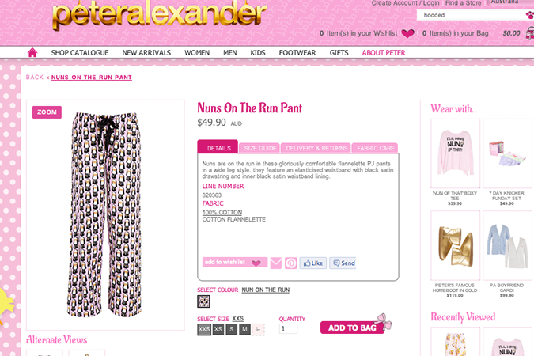The height and width of the screenshot is (356, 534).
Task: Add the pants to bag
Action: [x=352, y=328]
